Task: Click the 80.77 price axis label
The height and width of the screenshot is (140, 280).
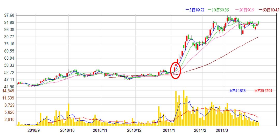Action: pyautogui.click(x=9, y=37)
